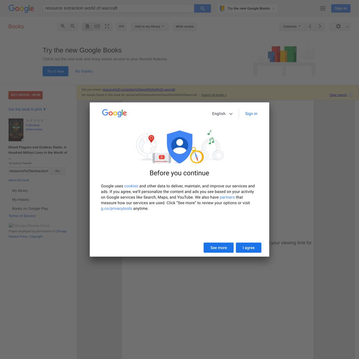Click the in-book search input field
Screen dimensions: 359x359
pyautogui.click(x=29, y=171)
